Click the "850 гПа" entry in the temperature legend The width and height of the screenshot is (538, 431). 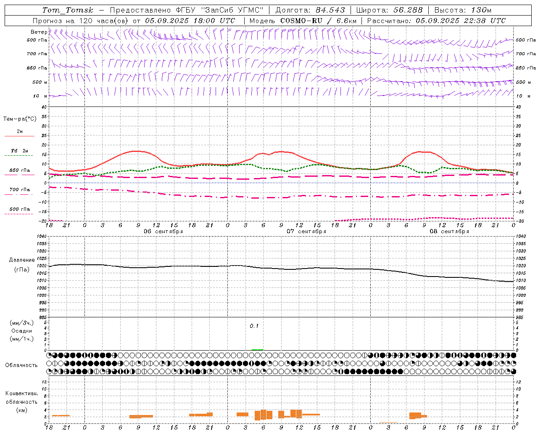(20, 170)
